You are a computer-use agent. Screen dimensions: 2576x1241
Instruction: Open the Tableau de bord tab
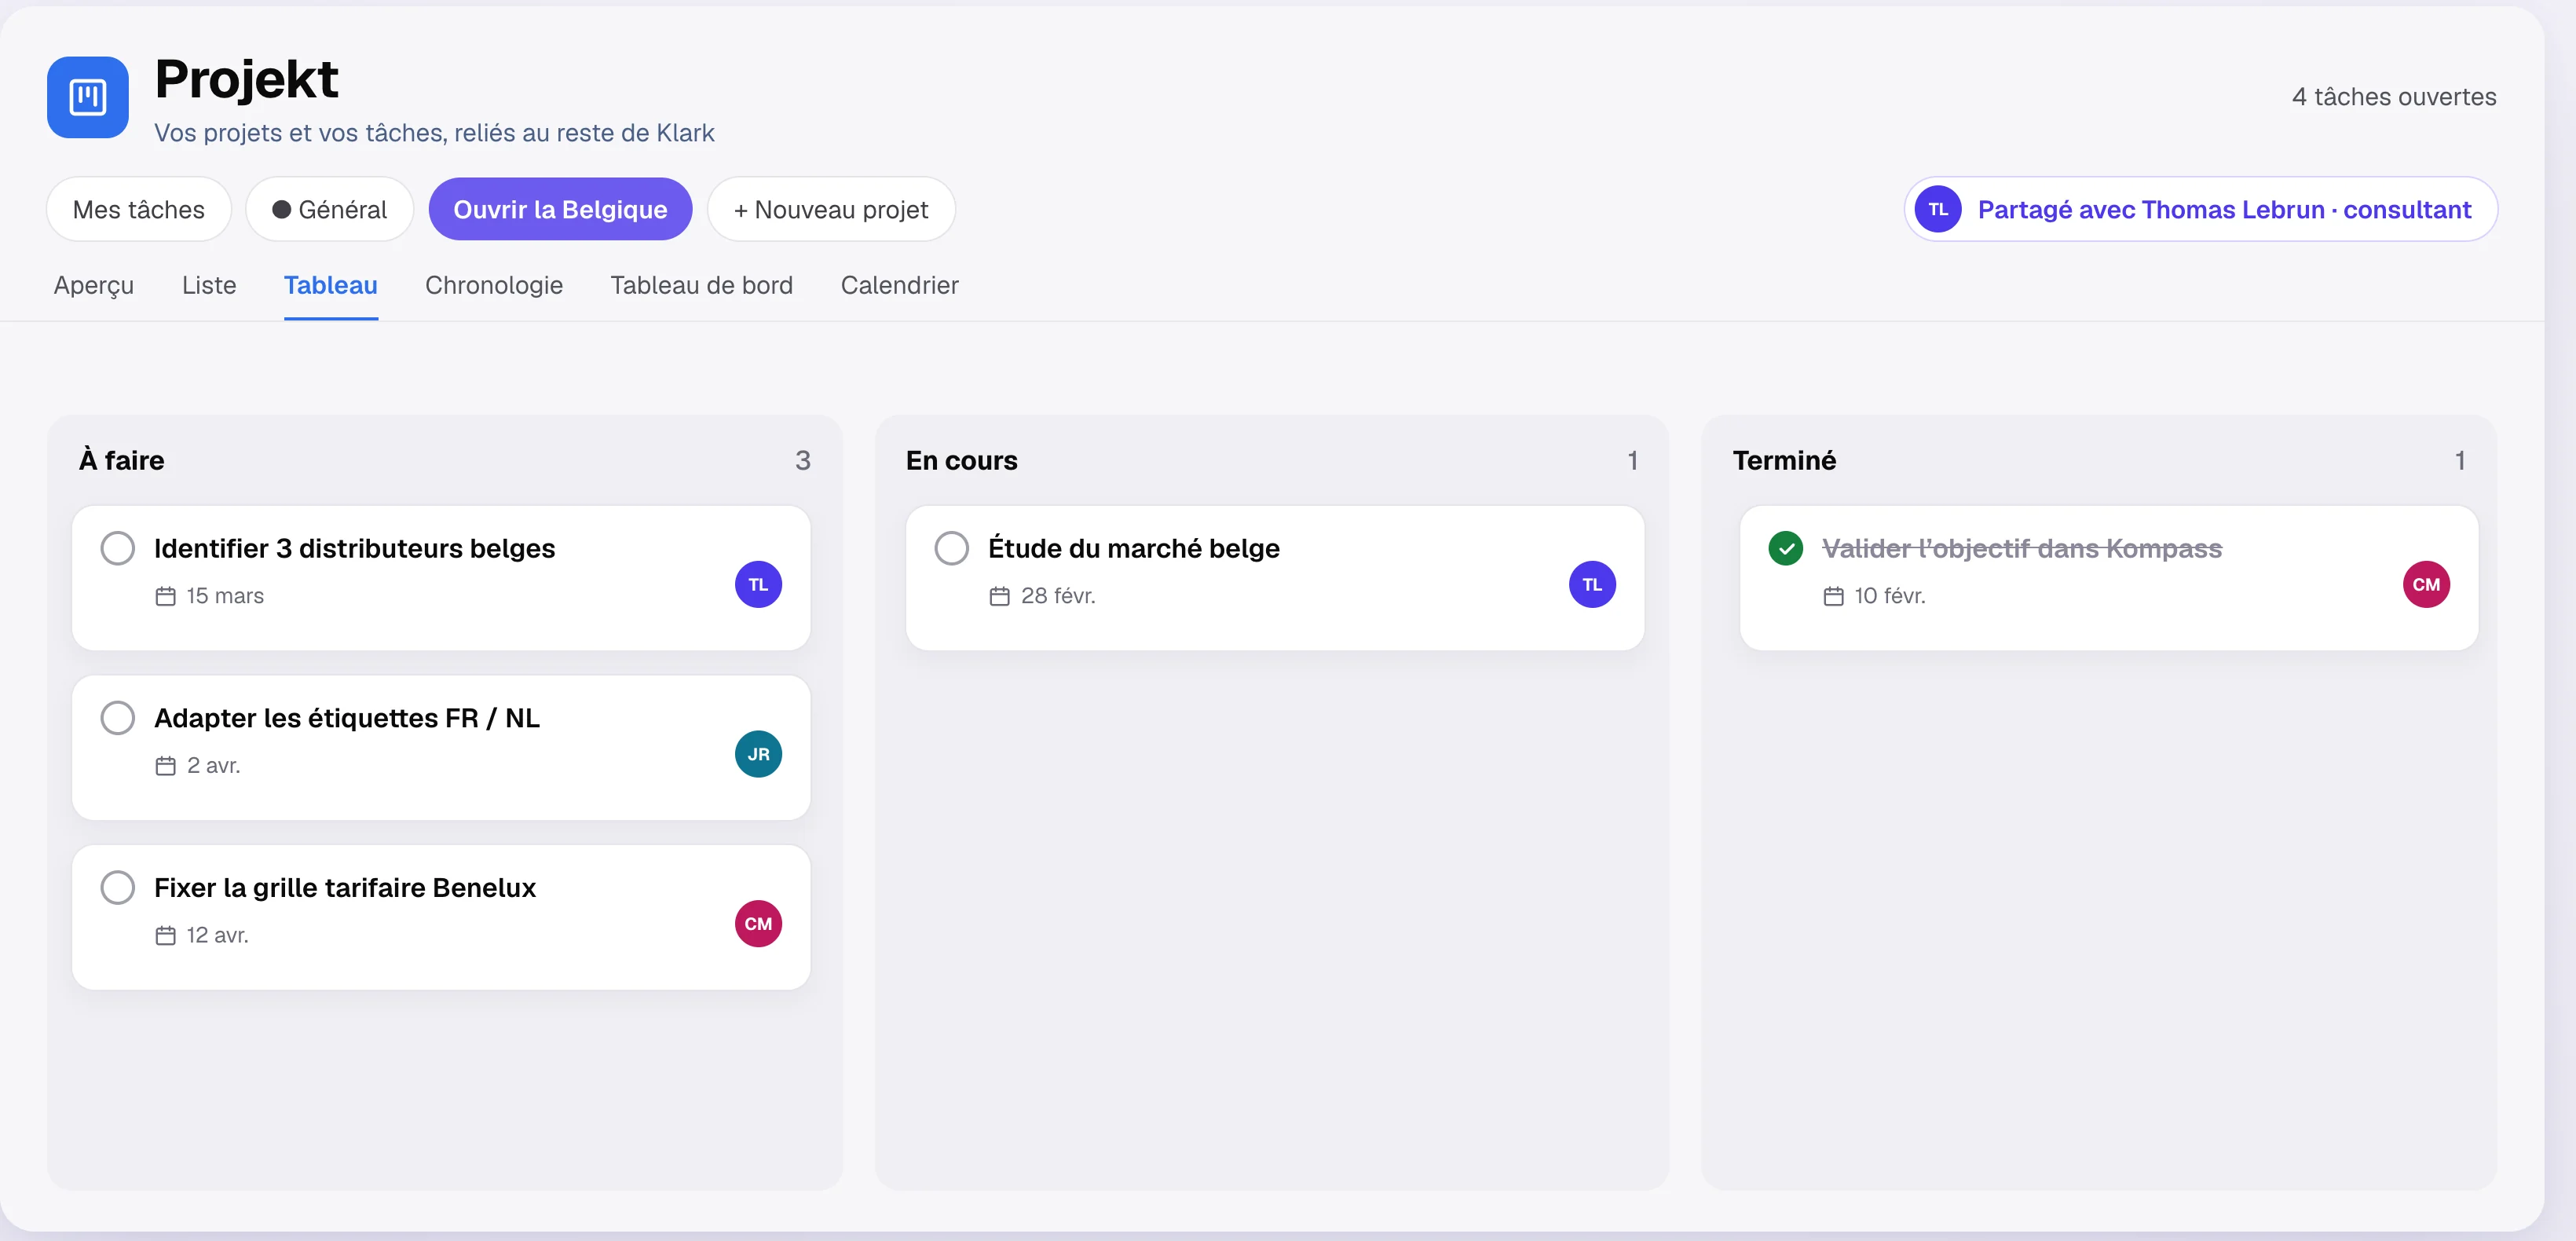[702, 286]
